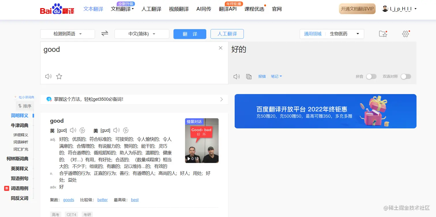Go to 人工翻译 in top navigation
The height and width of the screenshot is (217, 436).
coord(151,9)
